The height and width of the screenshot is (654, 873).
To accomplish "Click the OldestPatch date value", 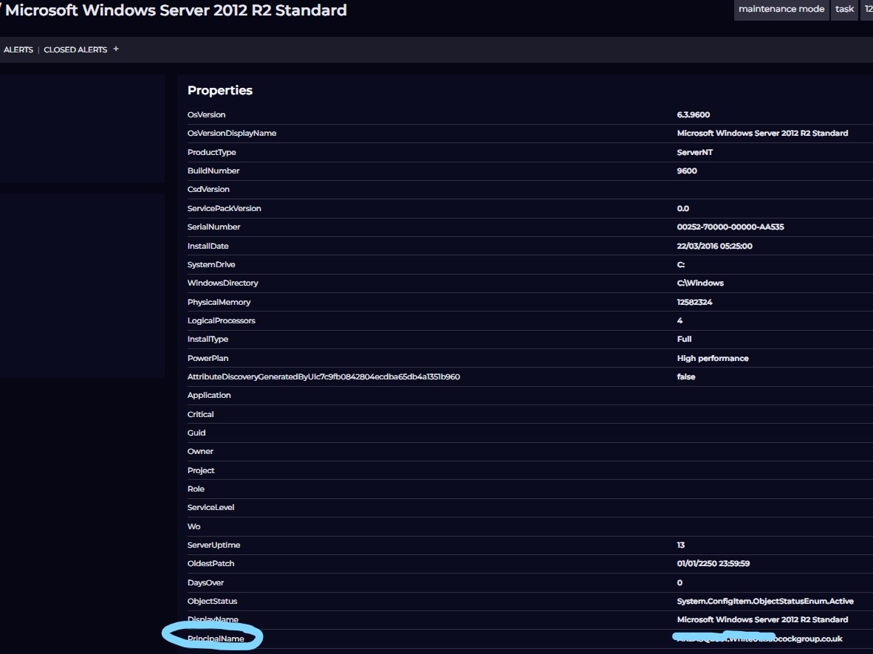I will pyautogui.click(x=713, y=564).
